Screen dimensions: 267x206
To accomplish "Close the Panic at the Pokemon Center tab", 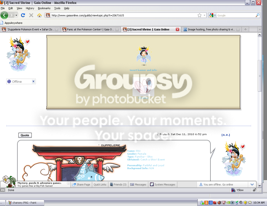I will click(117, 29).
